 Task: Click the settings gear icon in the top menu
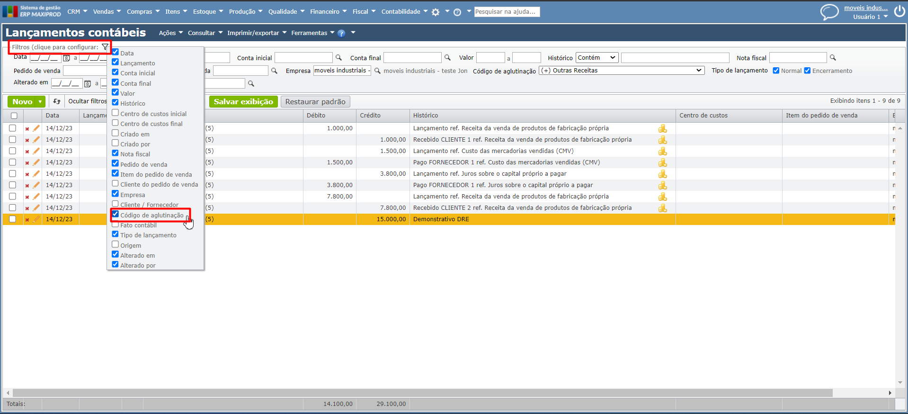pos(436,12)
